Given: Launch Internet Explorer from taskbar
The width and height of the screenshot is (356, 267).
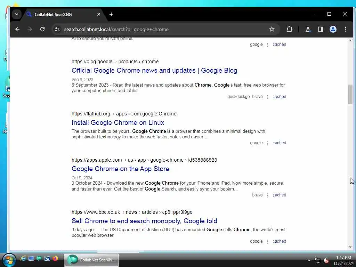Looking at the screenshot, I should pos(23,258).
